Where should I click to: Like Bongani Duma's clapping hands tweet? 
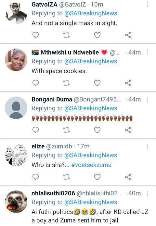pyautogui.click(x=97, y=130)
